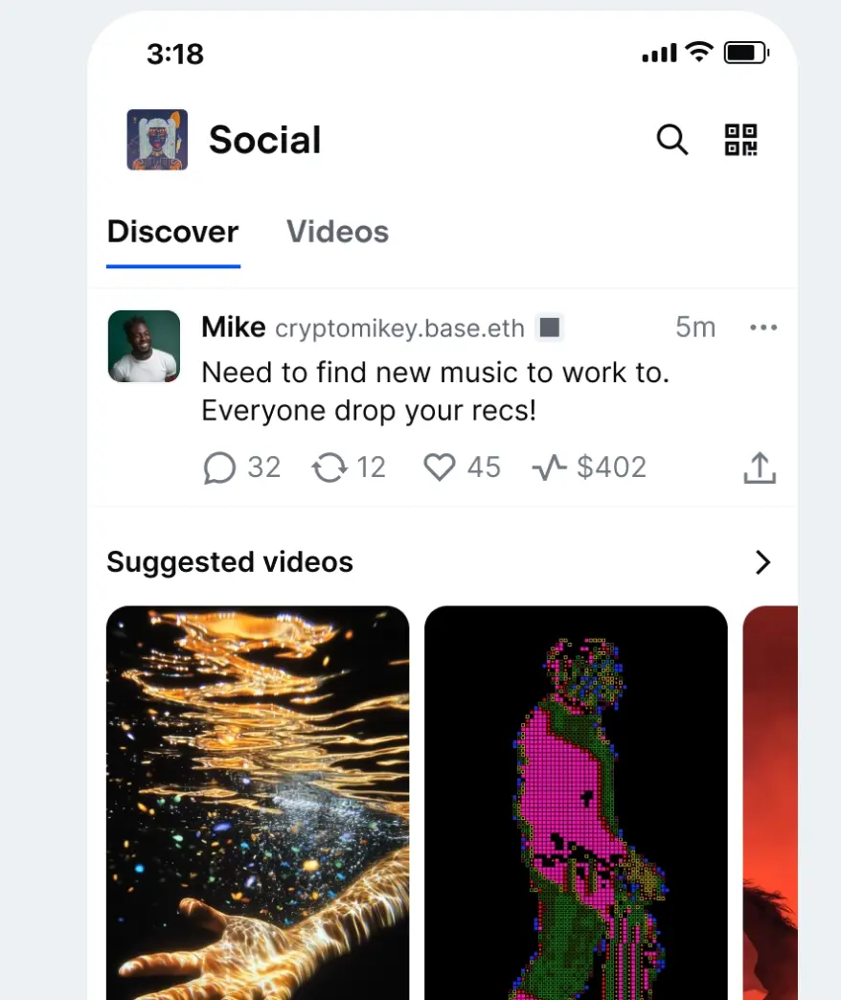
Task: Open the comments on Mike's post
Action: pos(219,467)
